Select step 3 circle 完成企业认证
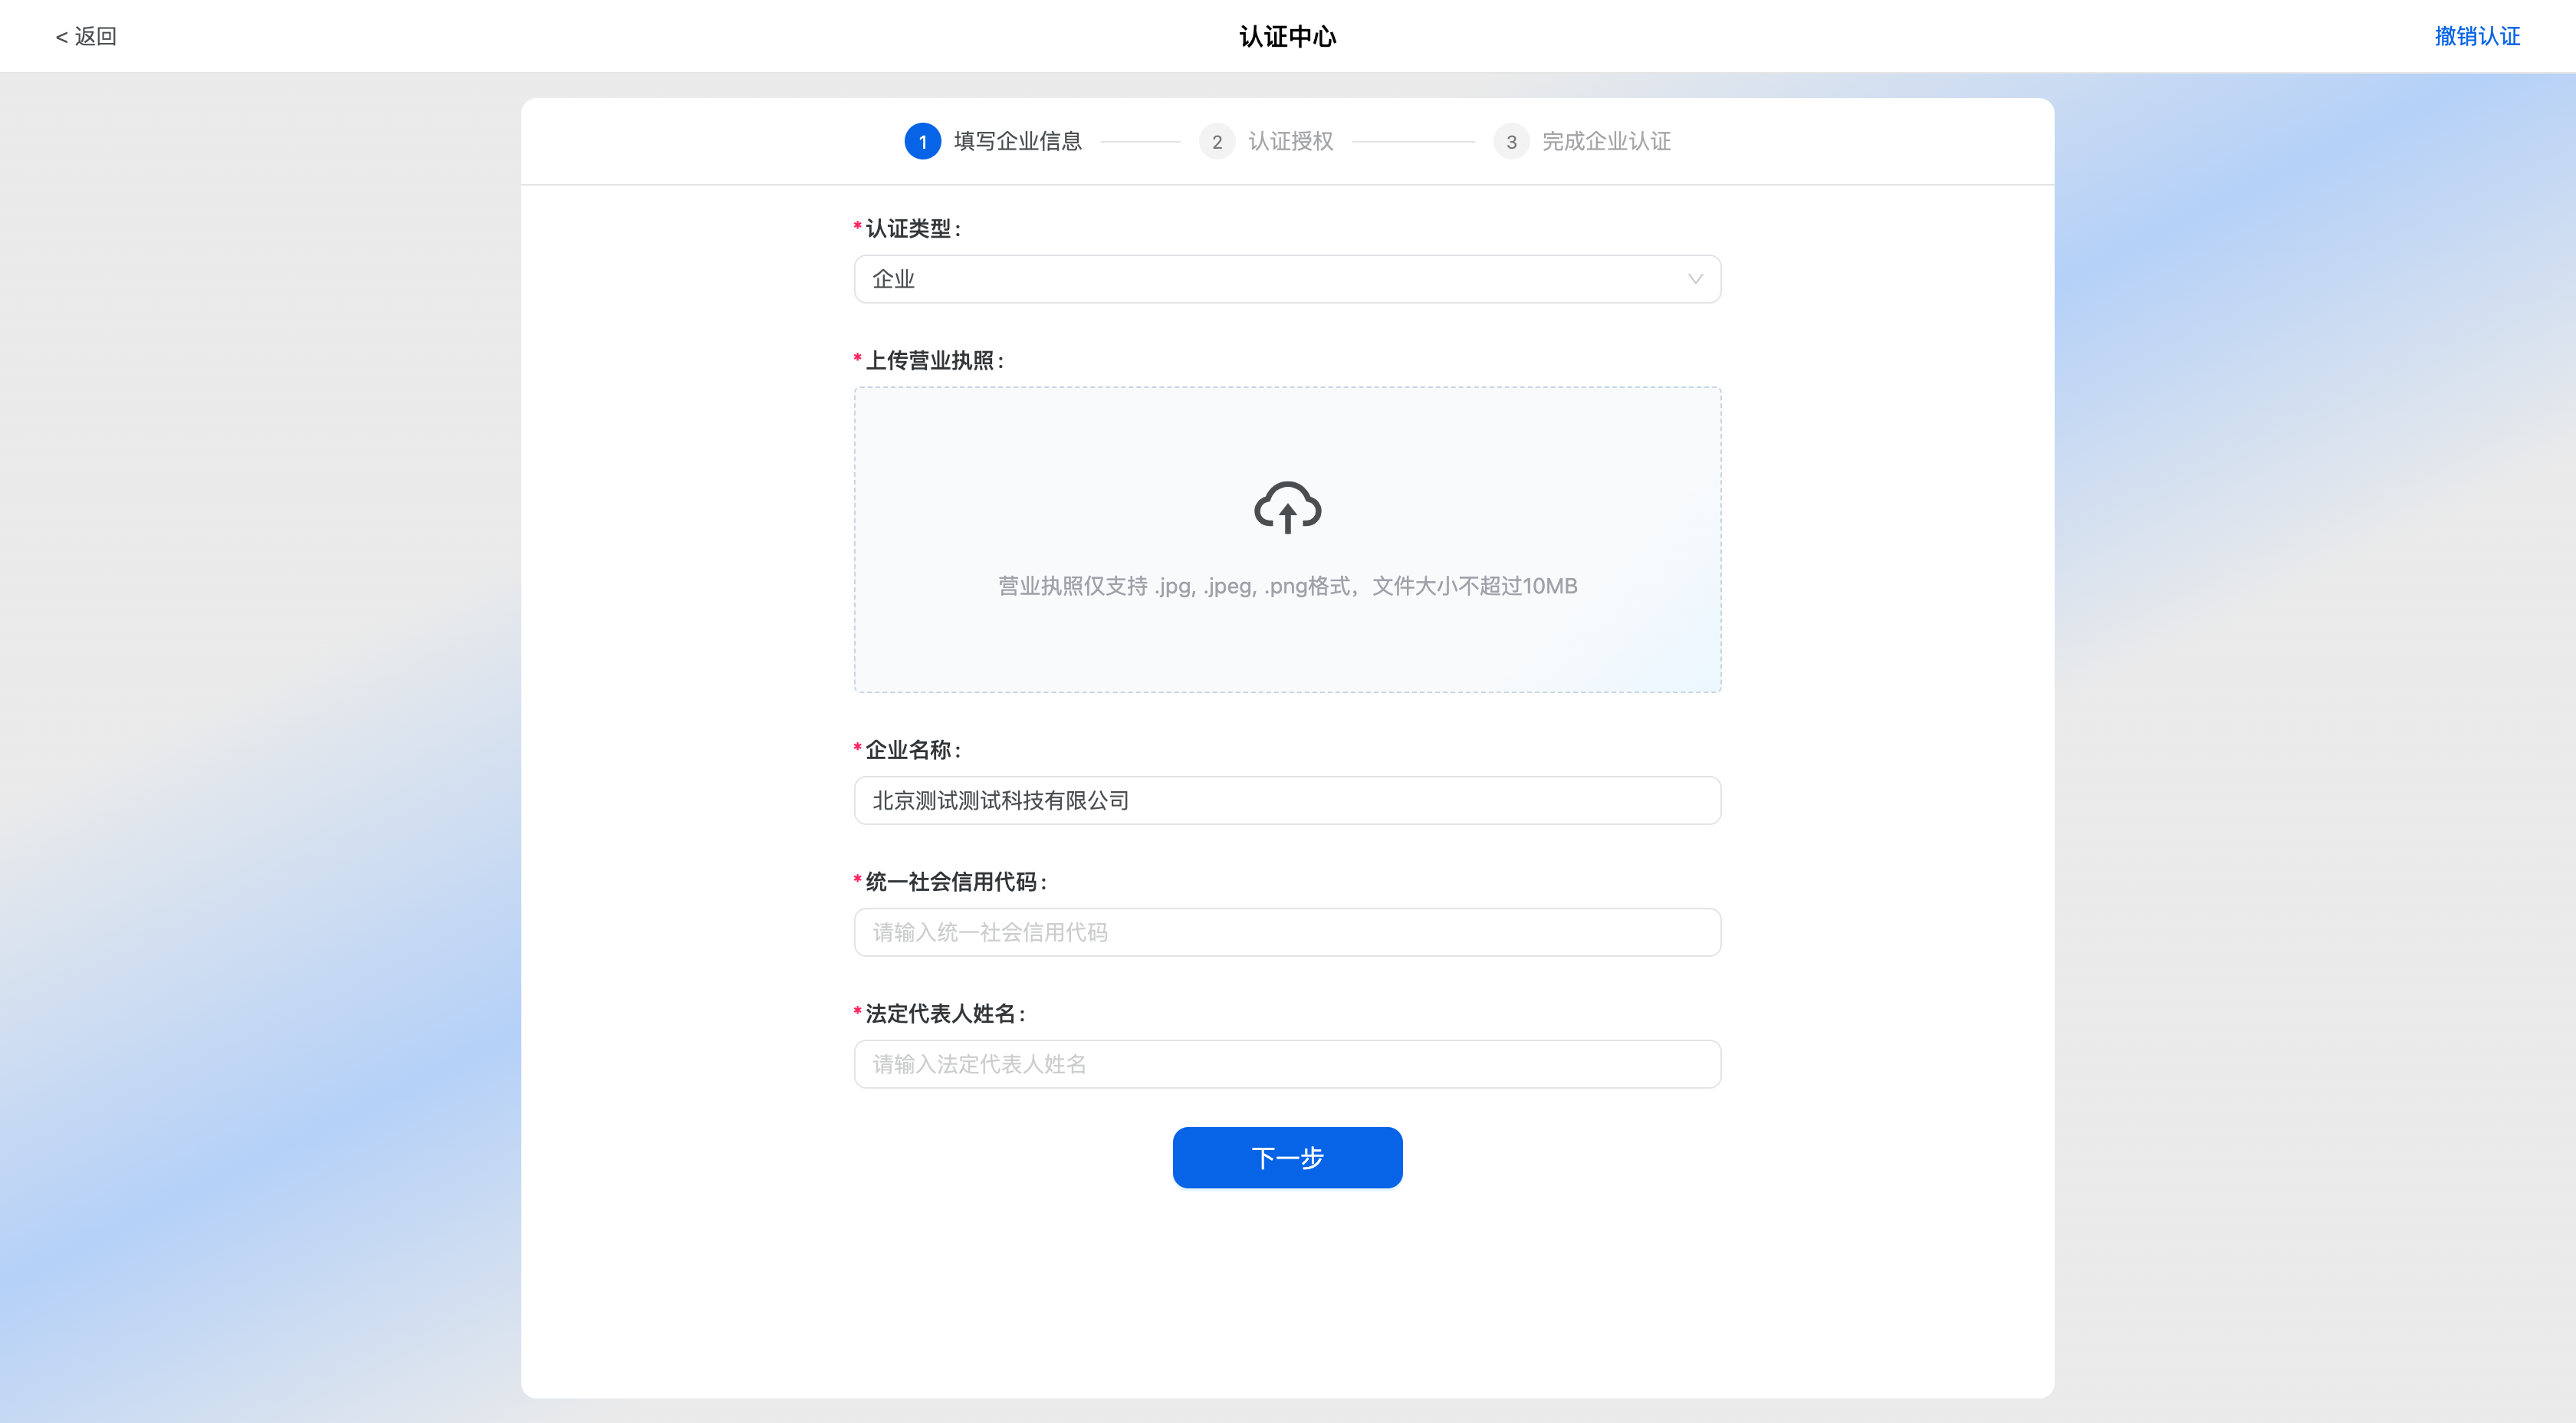This screenshot has width=2576, height=1423. [1511, 141]
